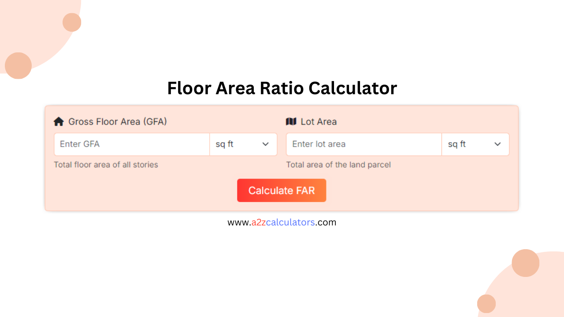Expand the sq ft selector next to Enter GFA

click(243, 144)
